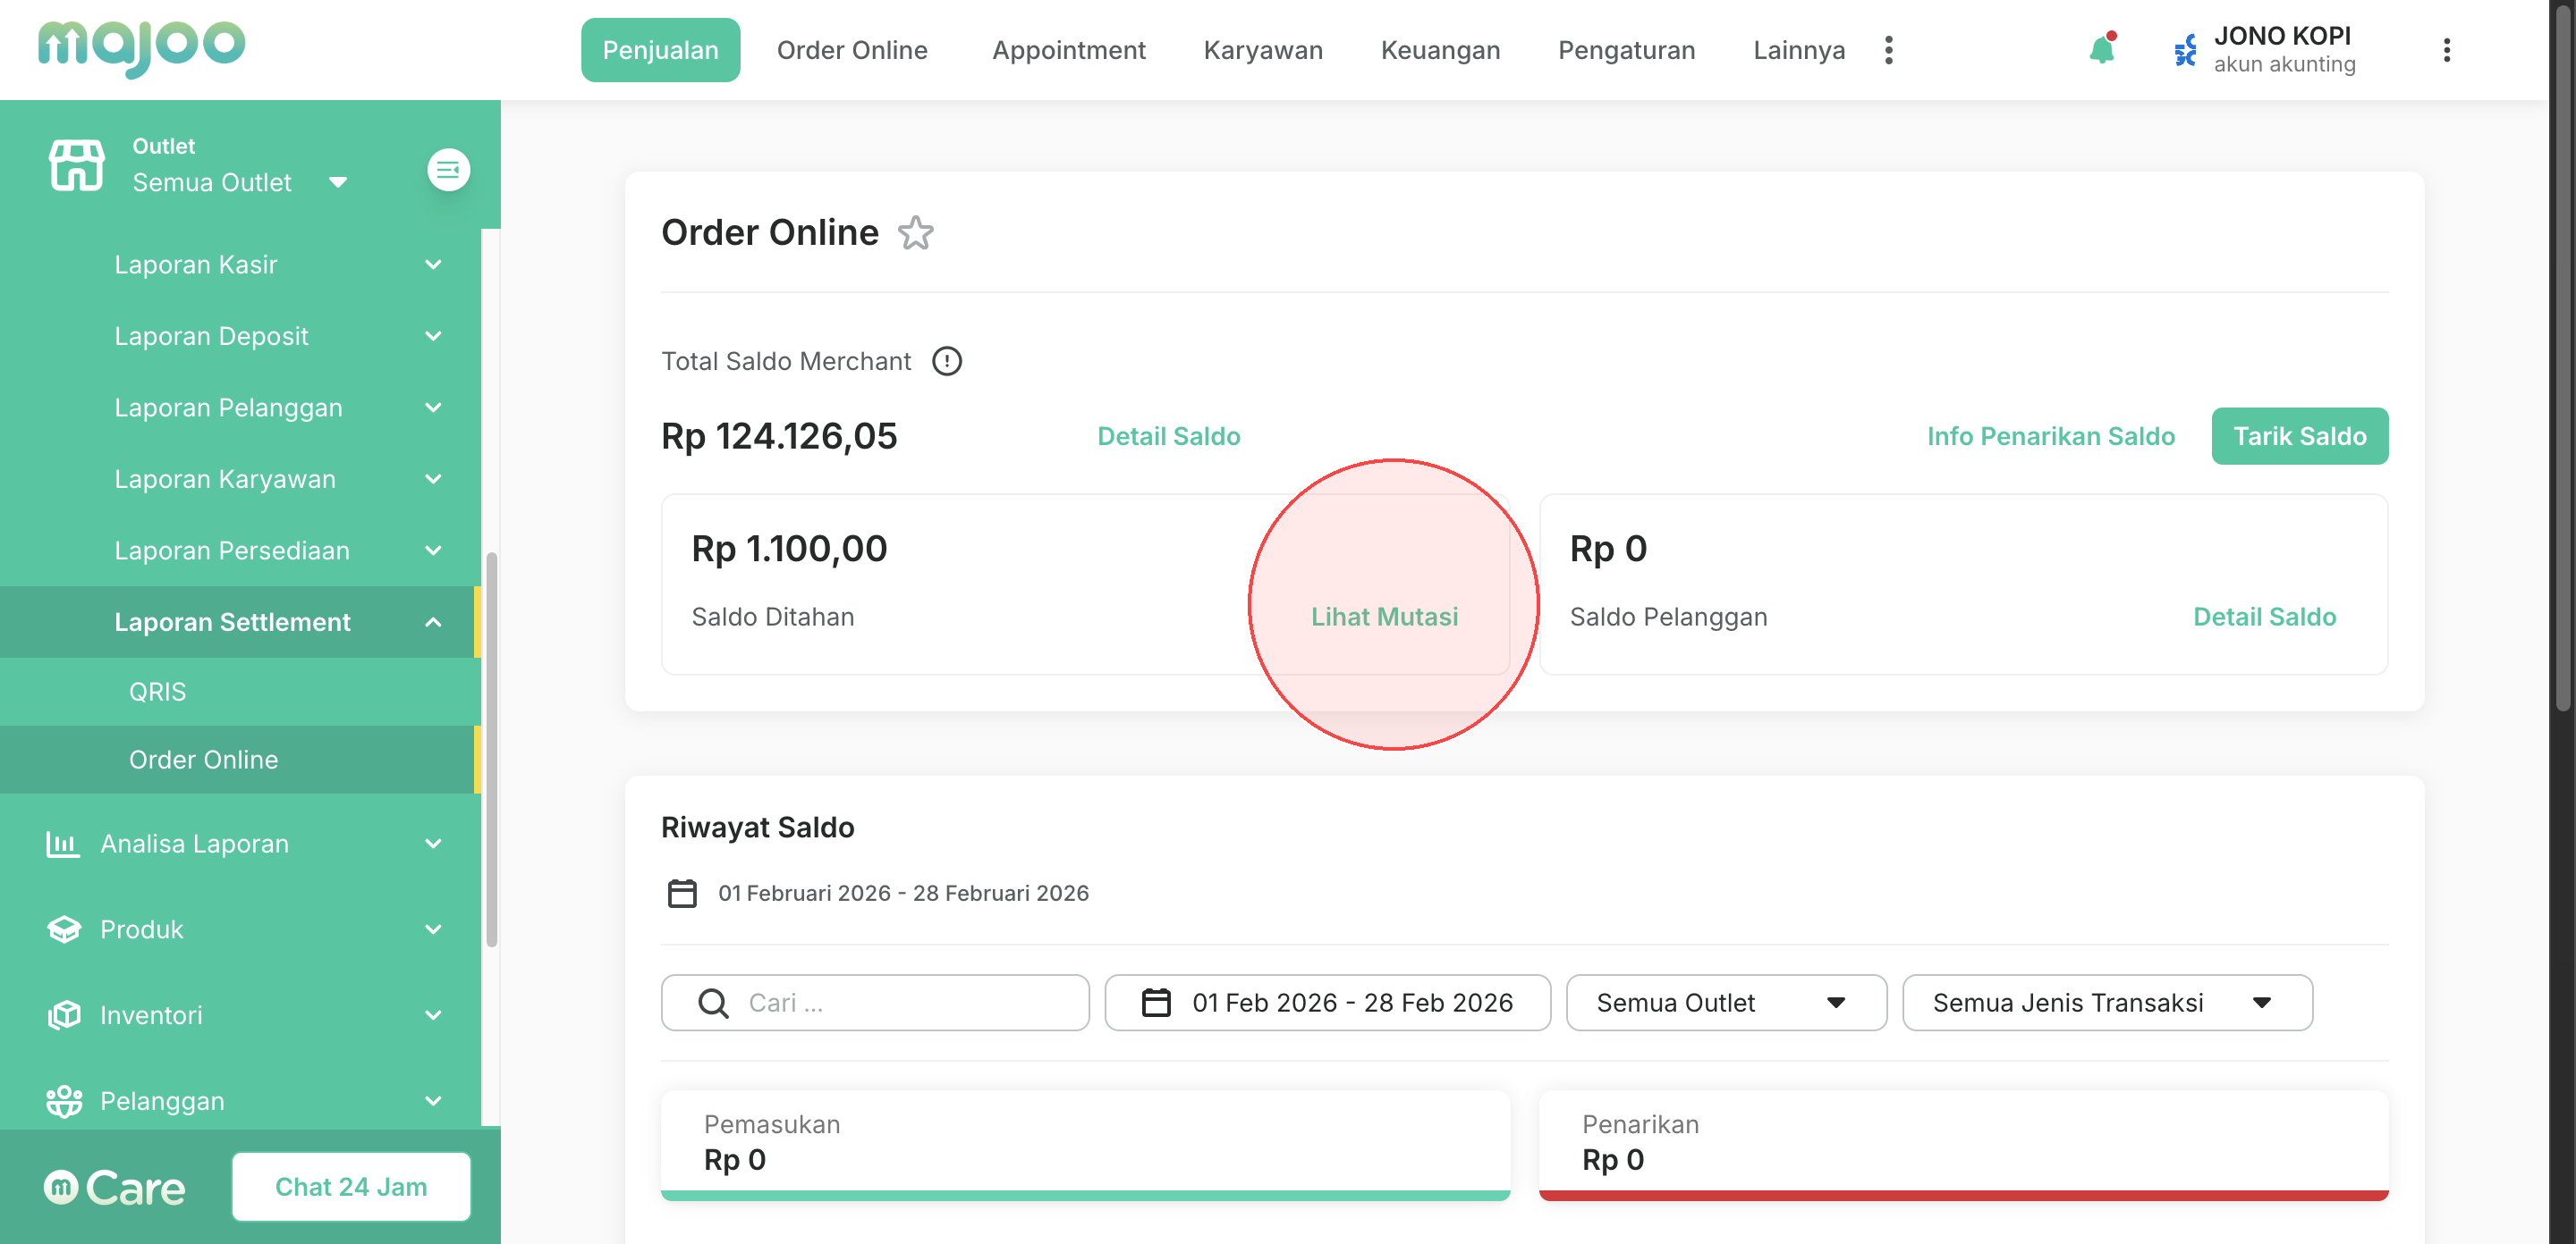Open the three-dot menu beside Lainnya
Viewport: 2576px width, 1244px height.
coord(1888,50)
